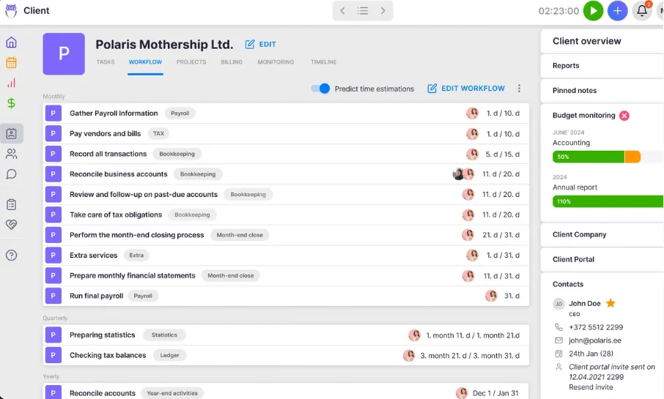Expand the Pinned notes section

(x=602, y=91)
